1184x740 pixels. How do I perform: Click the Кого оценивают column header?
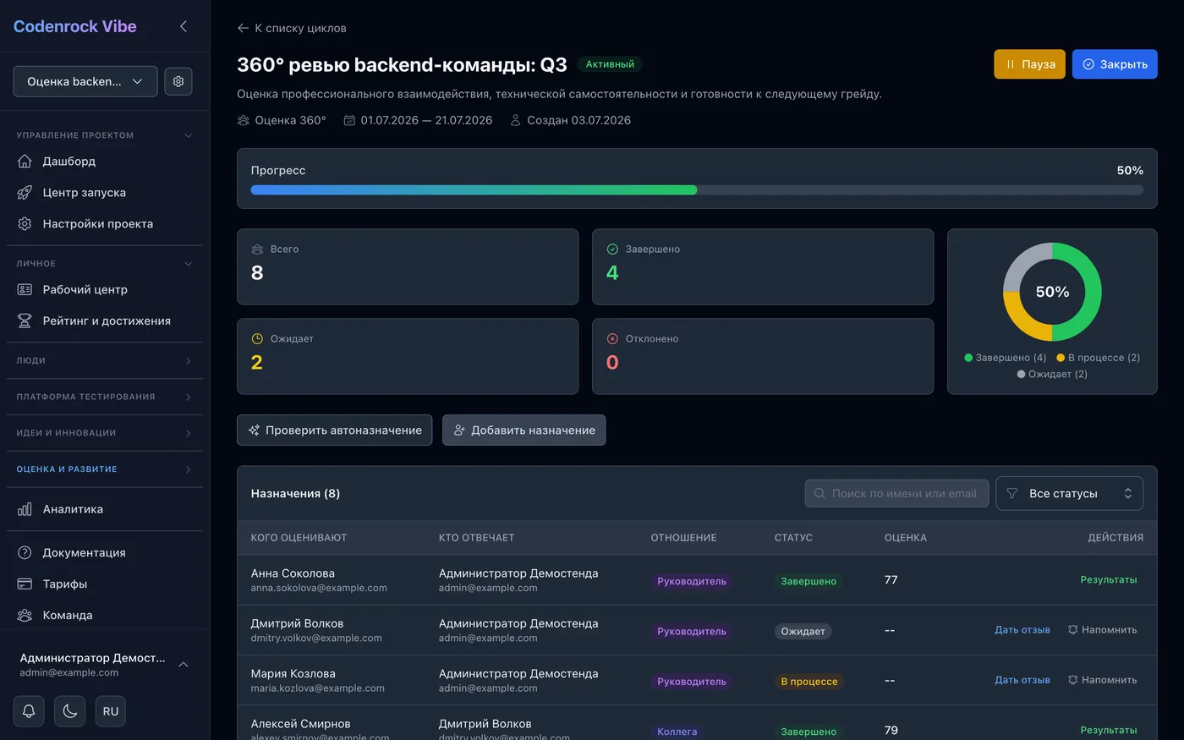299,538
